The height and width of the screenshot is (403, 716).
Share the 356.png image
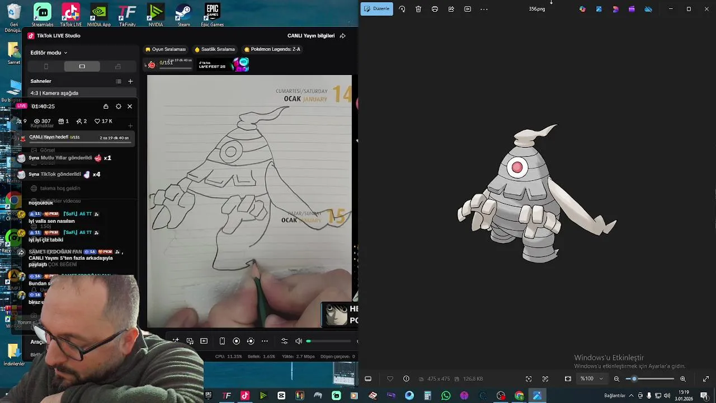(x=451, y=9)
